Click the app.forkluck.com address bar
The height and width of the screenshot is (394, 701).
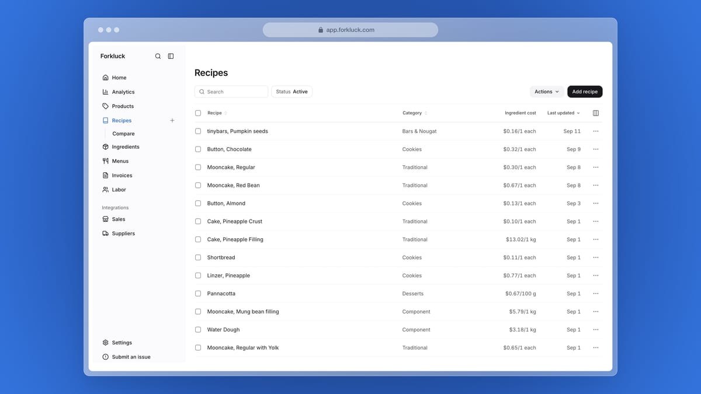coord(350,30)
